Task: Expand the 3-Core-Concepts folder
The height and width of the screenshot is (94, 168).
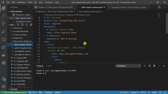Action: 20,35
